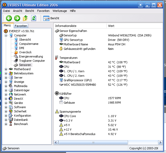The image size is (166, 153).
Task: Collapse the Computer tree node
Action: (6, 35)
